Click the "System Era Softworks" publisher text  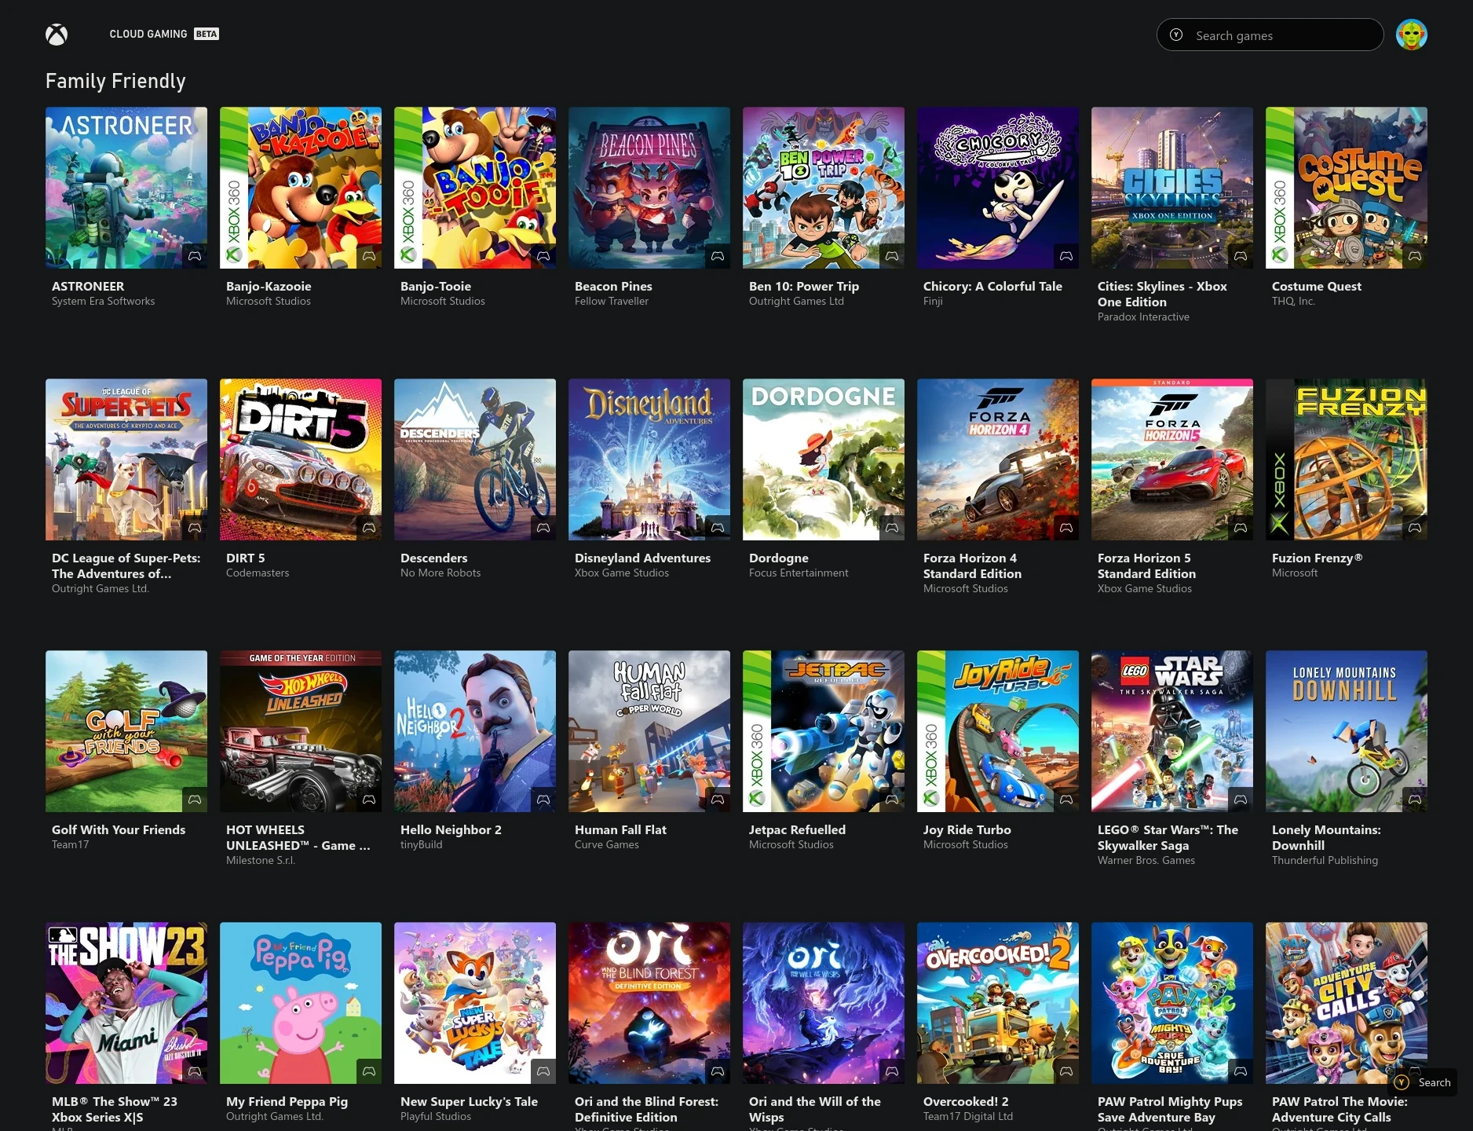click(103, 301)
